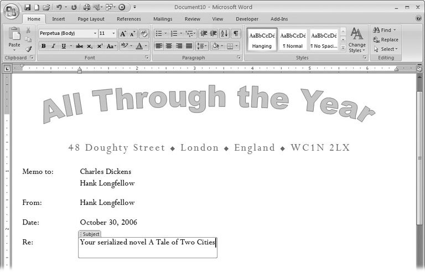Apply the No Spacing style
Viewport: 425px width, 272px height.
click(324, 40)
